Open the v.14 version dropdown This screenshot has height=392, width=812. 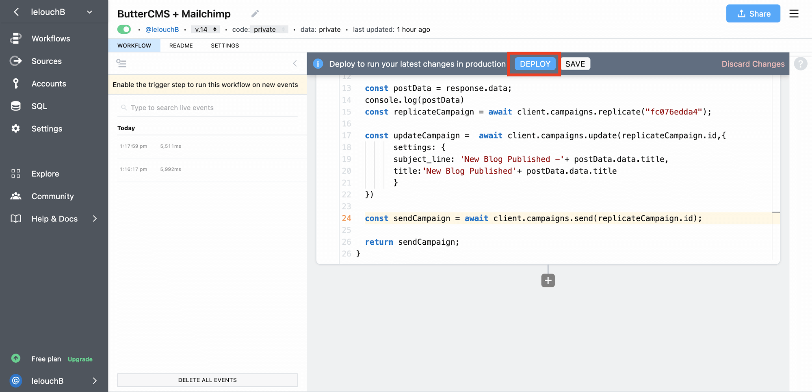click(206, 29)
